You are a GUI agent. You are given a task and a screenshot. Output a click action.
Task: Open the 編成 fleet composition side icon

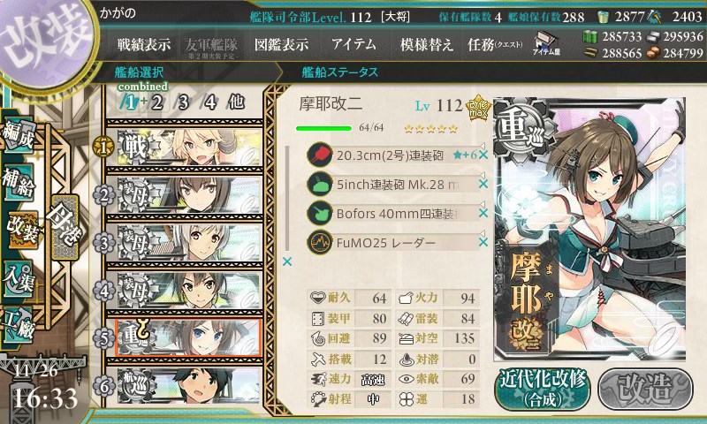[x=19, y=135]
